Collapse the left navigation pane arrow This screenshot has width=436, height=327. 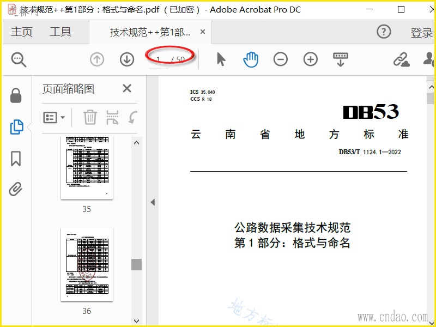153,202
